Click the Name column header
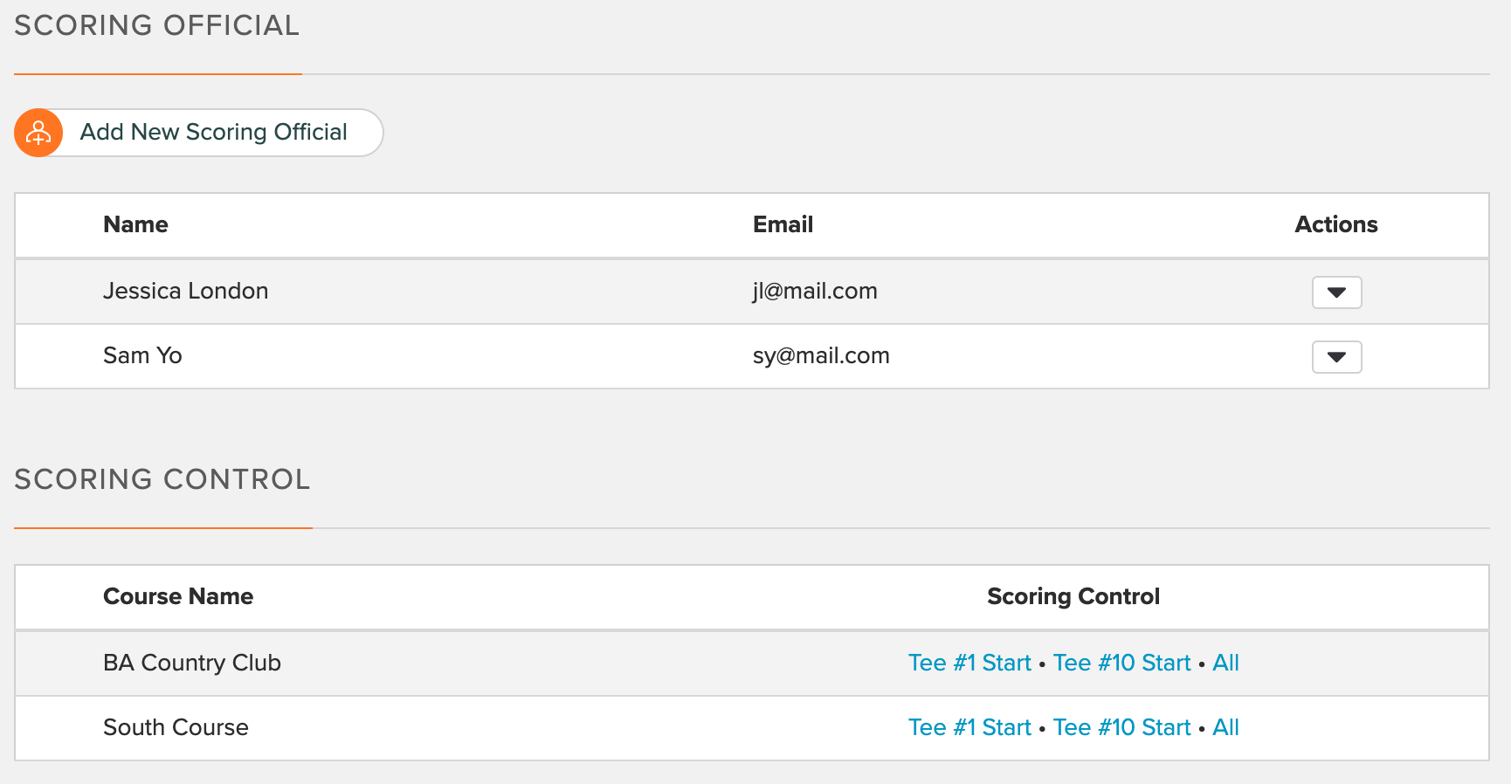The width and height of the screenshot is (1511, 784). coord(135,224)
